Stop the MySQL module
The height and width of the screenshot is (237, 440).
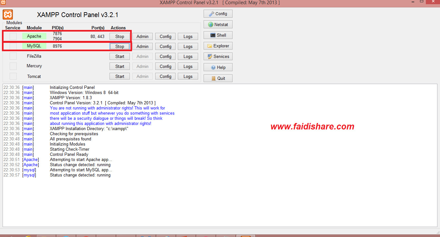120,46
